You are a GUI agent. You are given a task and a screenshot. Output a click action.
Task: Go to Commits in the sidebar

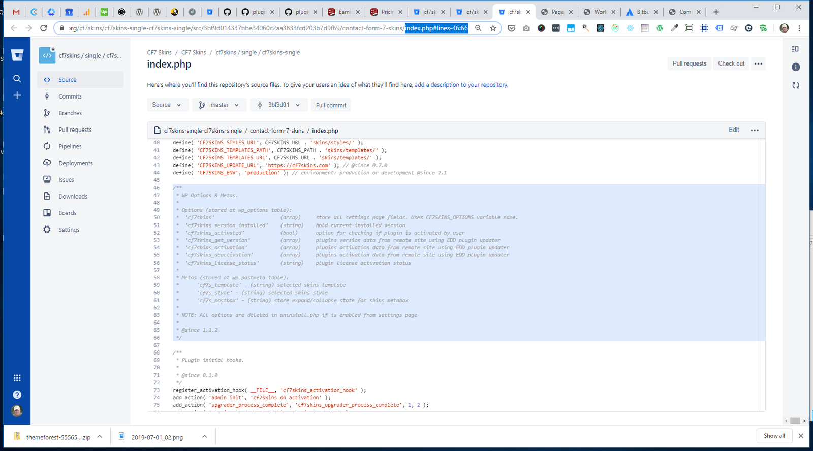tap(70, 96)
